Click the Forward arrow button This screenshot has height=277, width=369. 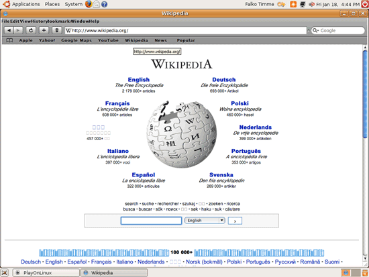tap(18, 30)
